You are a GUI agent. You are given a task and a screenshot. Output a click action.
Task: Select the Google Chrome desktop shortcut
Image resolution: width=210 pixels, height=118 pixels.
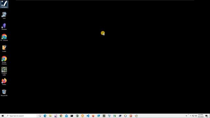4,60
